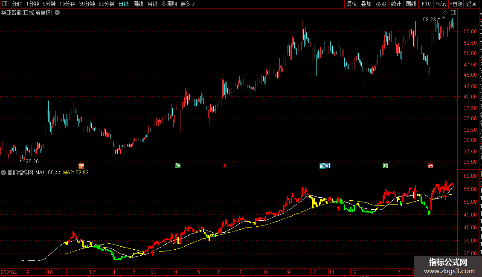Click the 华亚智能(日线.前复权) chart title
Viewport: 482px width, 277px height.
click(27, 13)
